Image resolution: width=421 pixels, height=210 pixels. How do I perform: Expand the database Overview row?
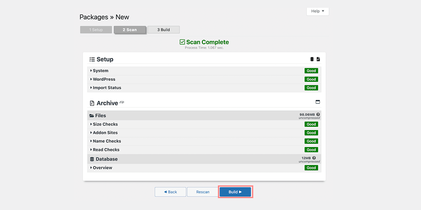click(204, 168)
